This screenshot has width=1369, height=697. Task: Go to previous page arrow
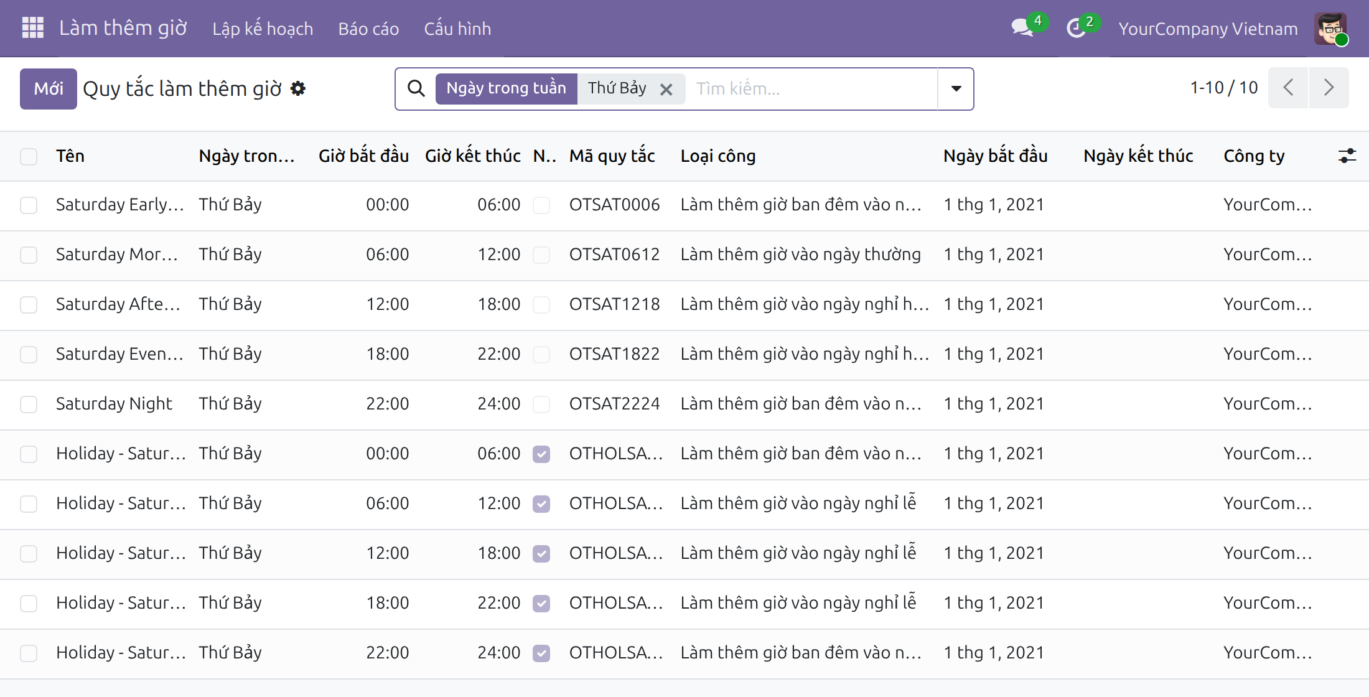point(1288,88)
